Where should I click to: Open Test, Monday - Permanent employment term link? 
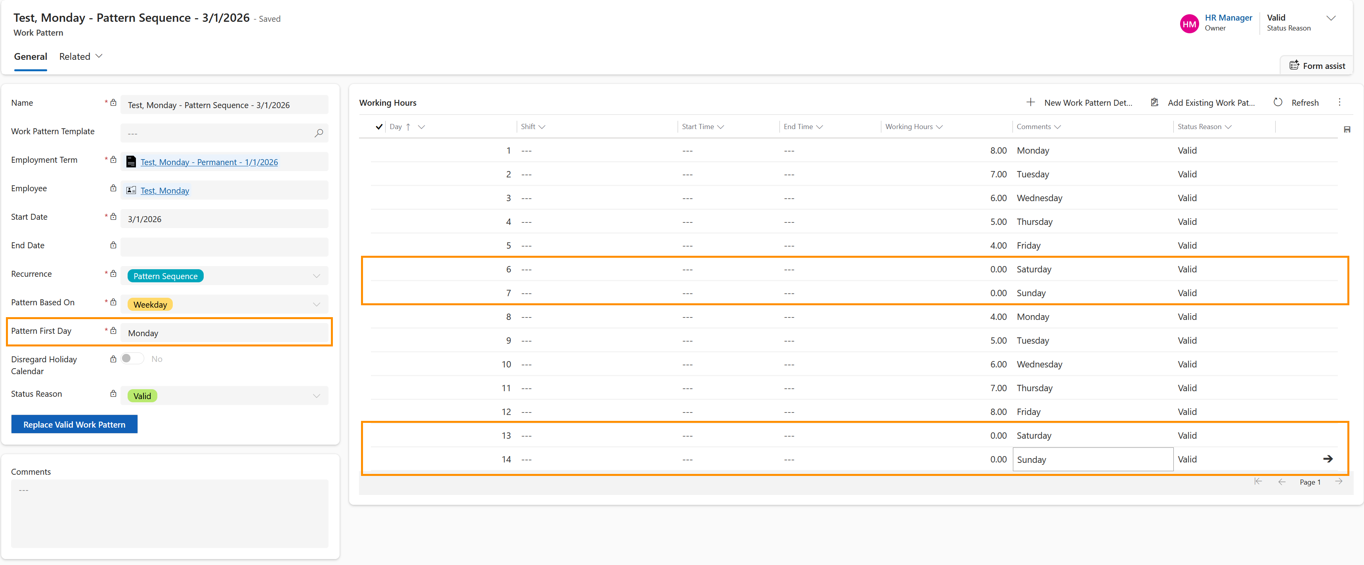[208, 162]
